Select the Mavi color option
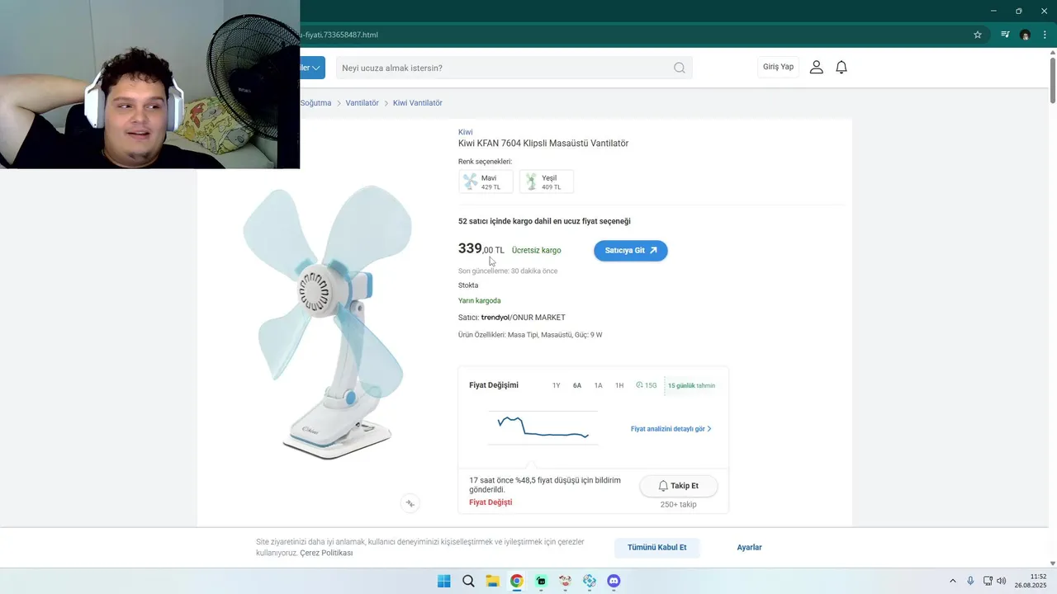Screen dimensions: 1057x594 pos(486,181)
